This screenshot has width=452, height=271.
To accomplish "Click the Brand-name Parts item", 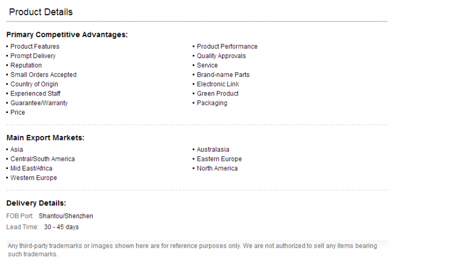I will [x=223, y=75].
